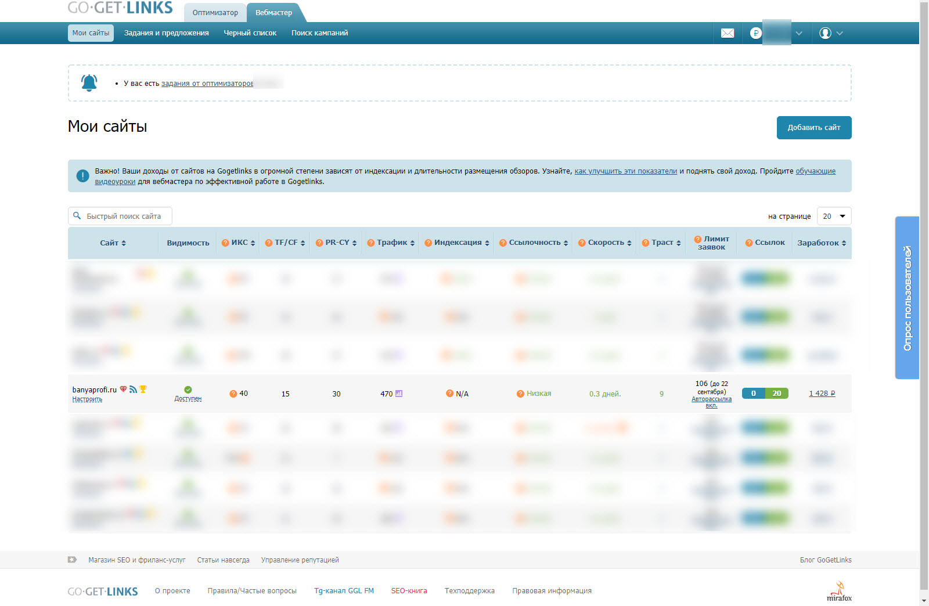
Task: Sort by Траст column arrows
Action: 679,243
